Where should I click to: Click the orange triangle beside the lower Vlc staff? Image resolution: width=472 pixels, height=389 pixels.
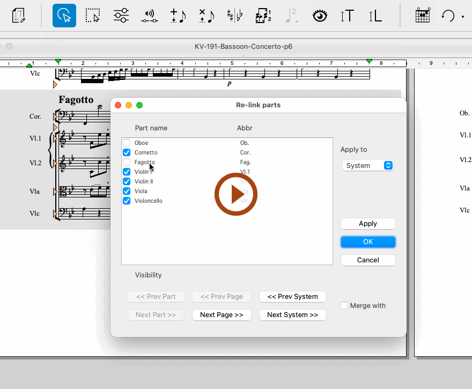(55, 214)
